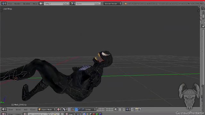Open the image browser icon dropdown
The width and height of the screenshot is (205, 115).
(25, 114)
